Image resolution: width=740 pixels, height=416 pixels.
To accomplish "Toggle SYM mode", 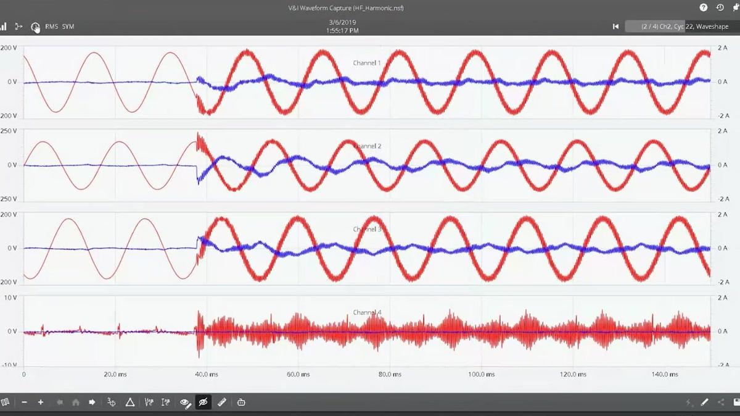I will [x=68, y=27].
